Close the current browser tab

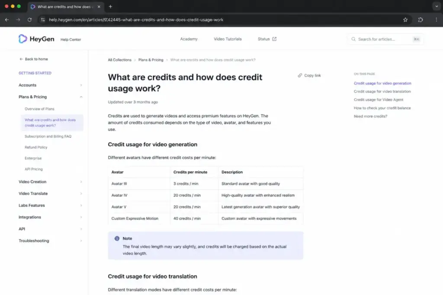(x=99, y=6)
